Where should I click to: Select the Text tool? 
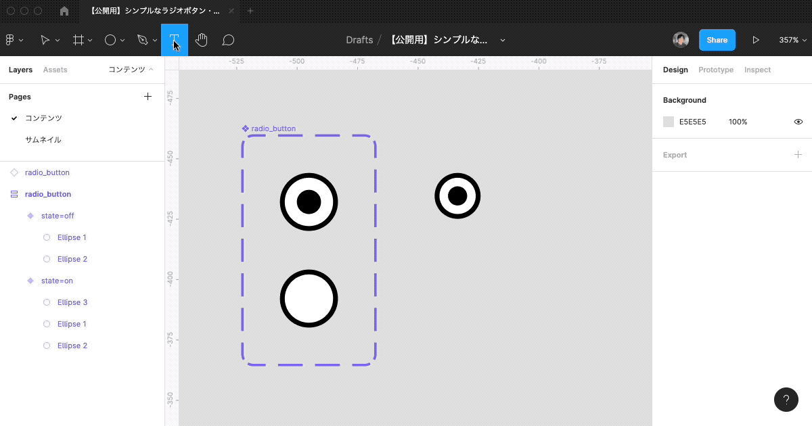pyautogui.click(x=174, y=40)
